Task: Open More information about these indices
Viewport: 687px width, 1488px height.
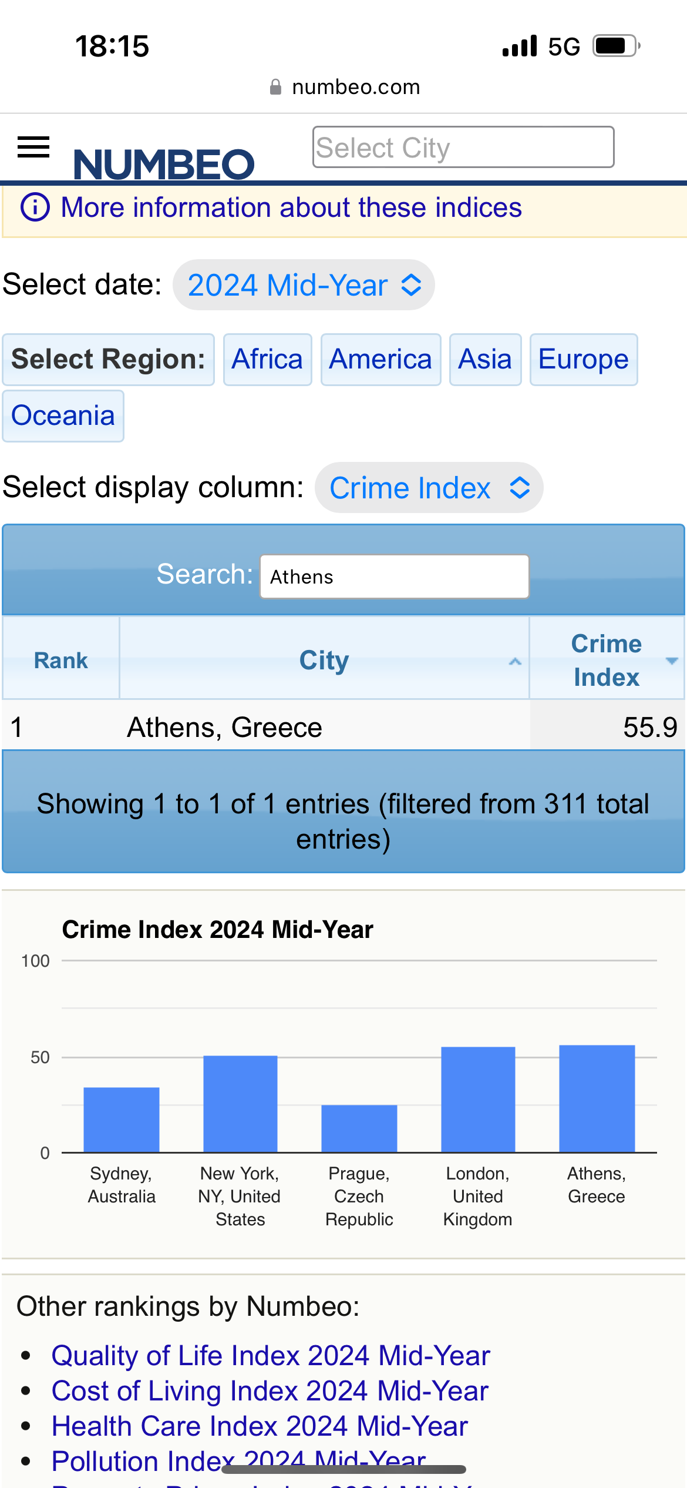Action: pyautogui.click(x=291, y=207)
